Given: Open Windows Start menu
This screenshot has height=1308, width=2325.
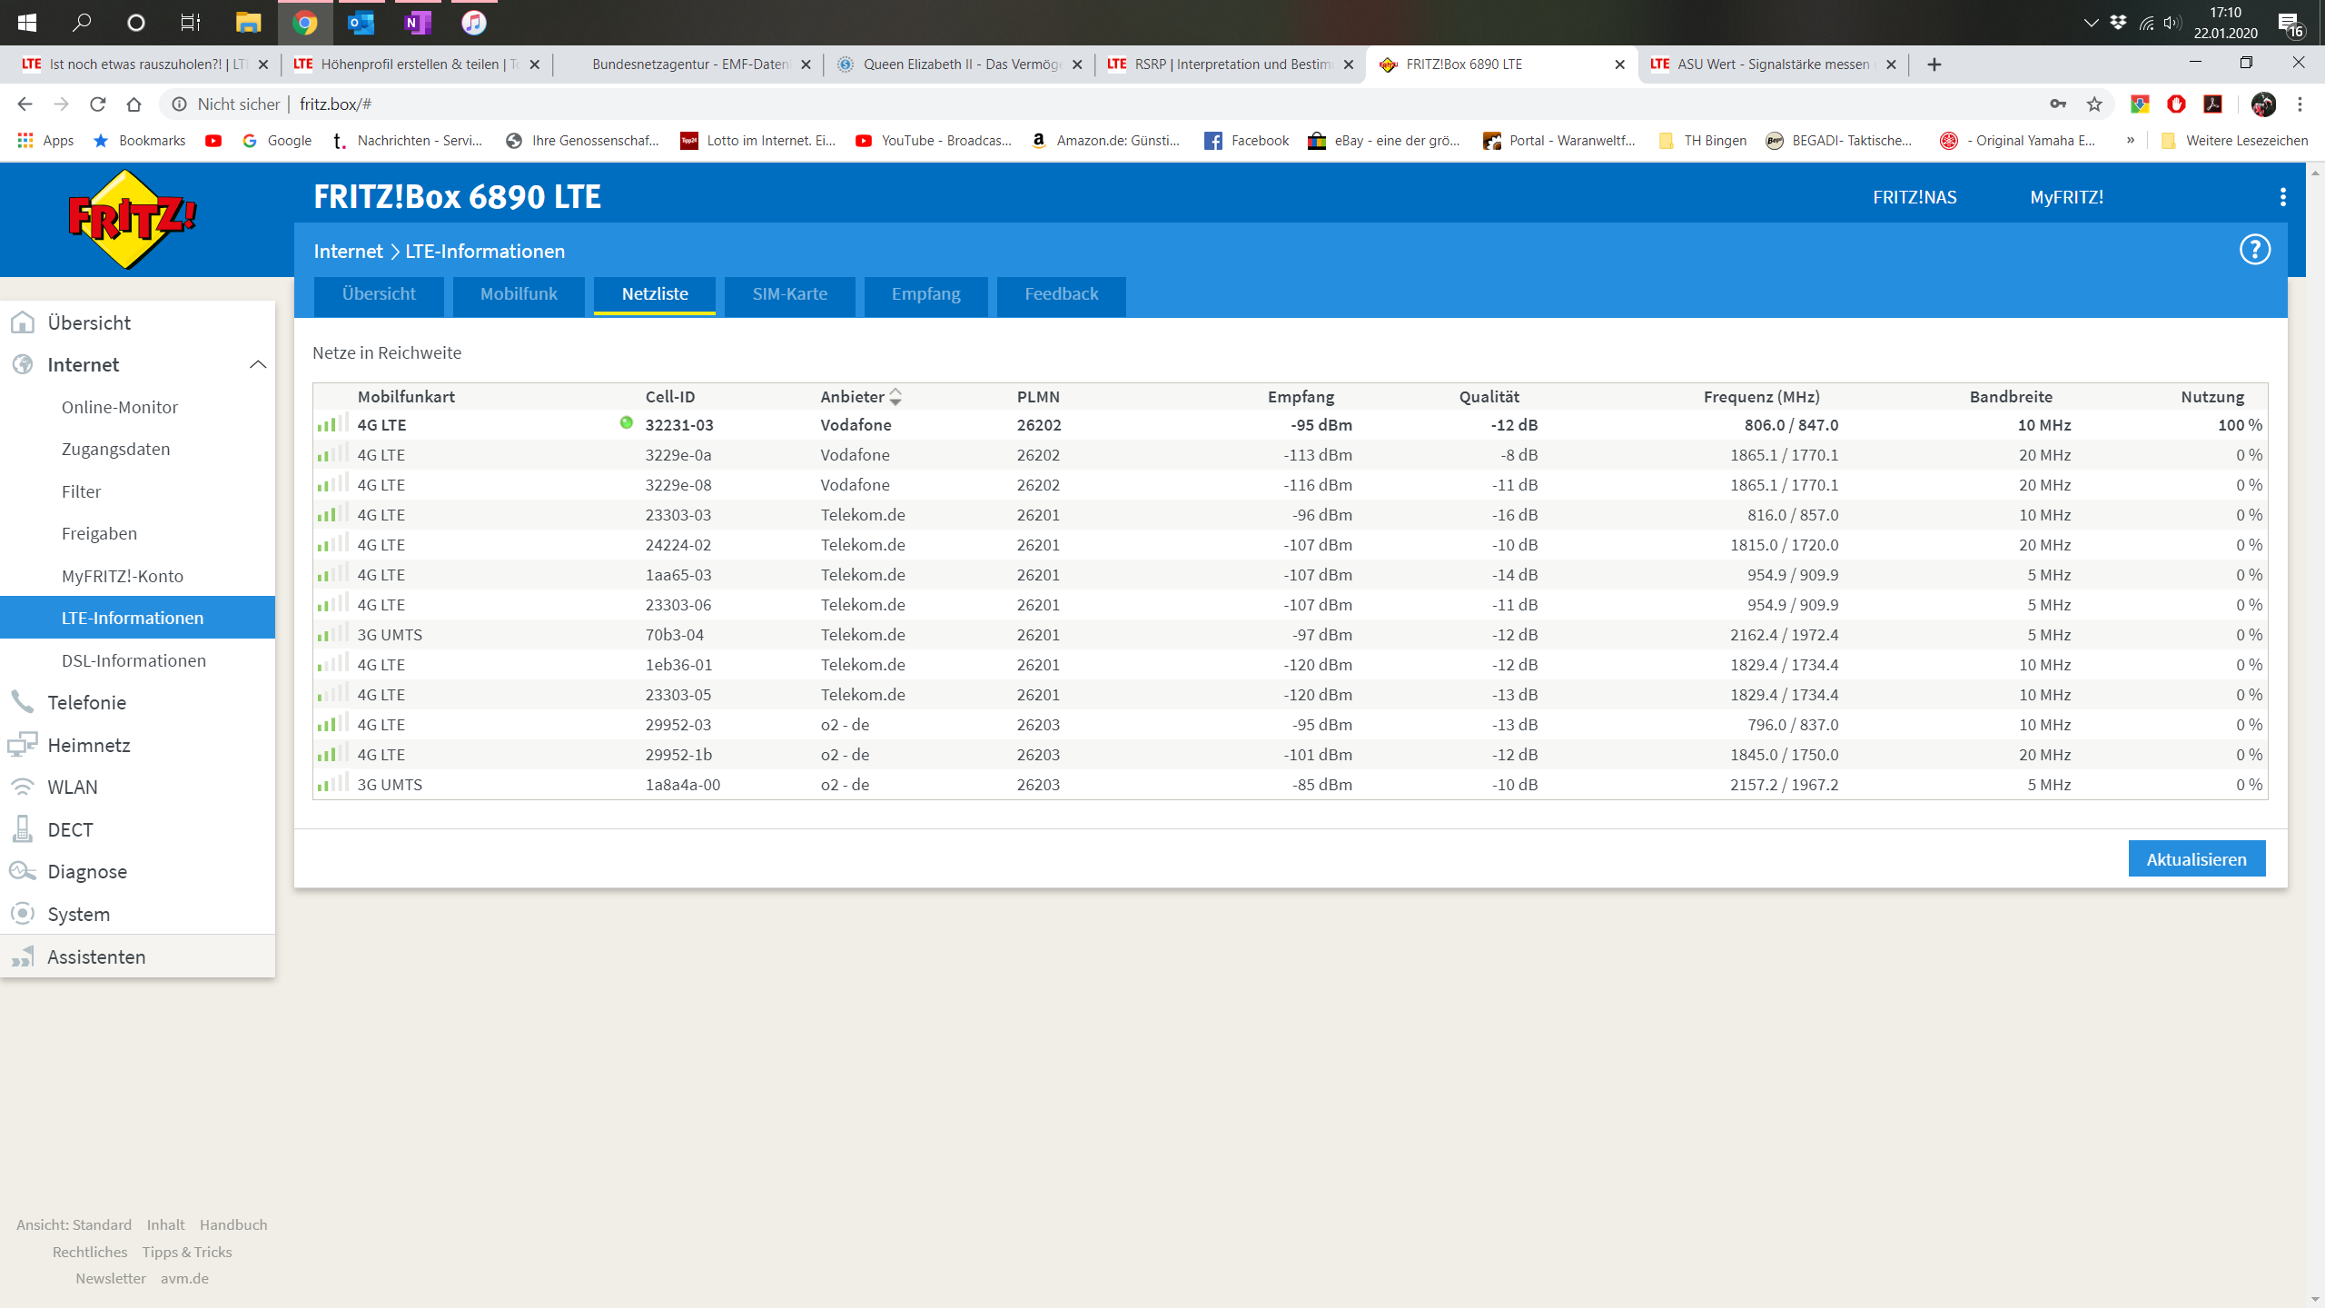Looking at the screenshot, I should 26,23.
